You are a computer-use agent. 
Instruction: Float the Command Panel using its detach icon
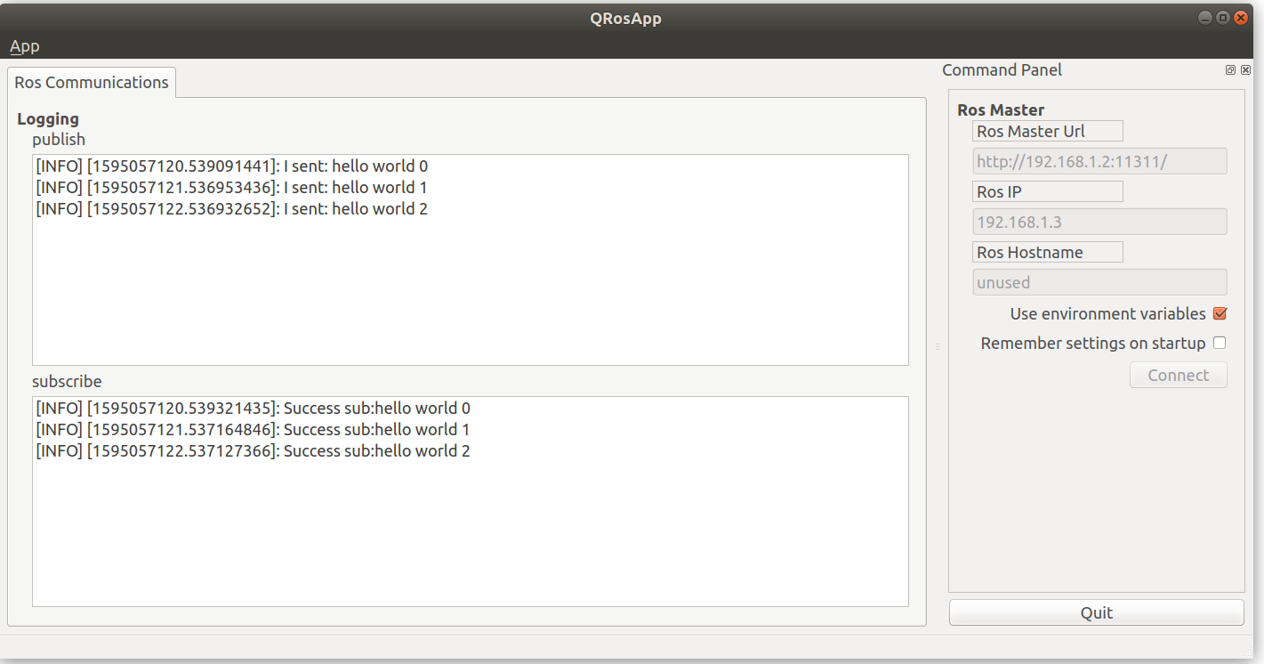(1230, 69)
